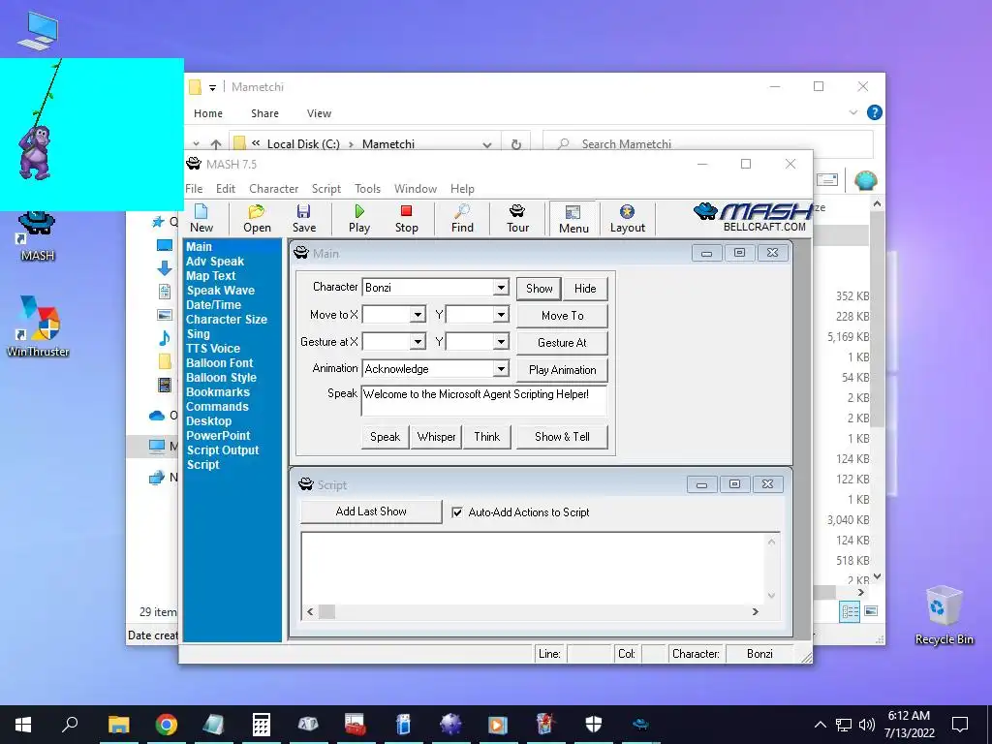Click the Hide character button

(585, 289)
